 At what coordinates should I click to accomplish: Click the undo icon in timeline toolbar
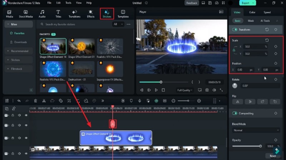click(x=19, y=101)
